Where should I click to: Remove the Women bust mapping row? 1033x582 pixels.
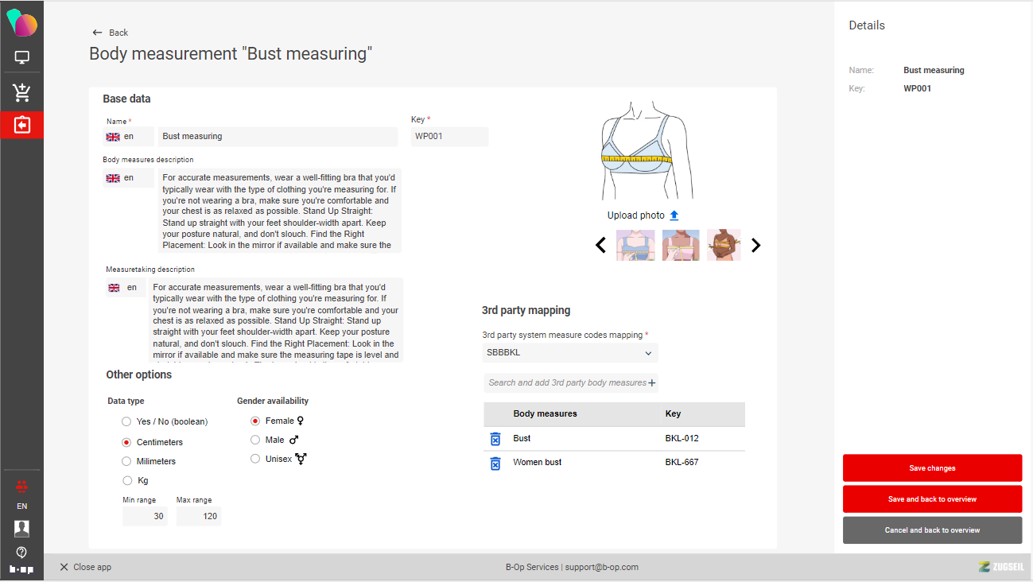click(x=495, y=463)
